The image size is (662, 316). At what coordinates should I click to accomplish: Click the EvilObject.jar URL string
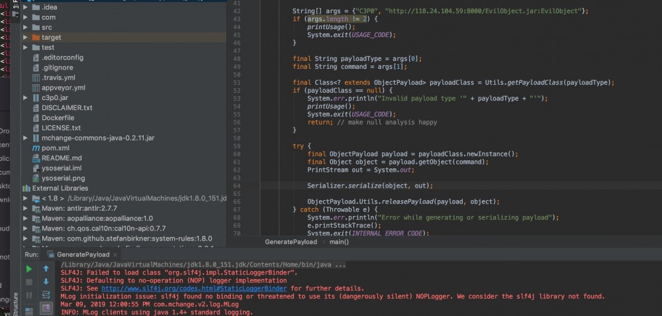pyautogui.click(x=482, y=11)
